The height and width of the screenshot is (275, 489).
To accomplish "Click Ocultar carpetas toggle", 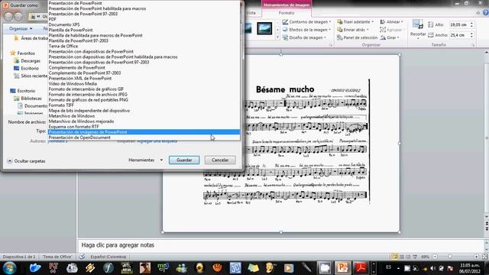I will (x=27, y=161).
